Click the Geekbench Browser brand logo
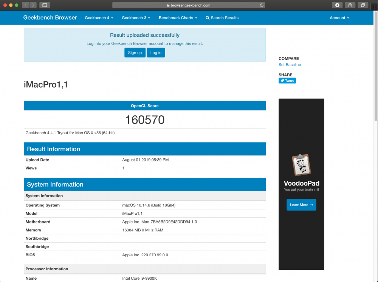Screen dimensions: 378x282 [50, 18]
